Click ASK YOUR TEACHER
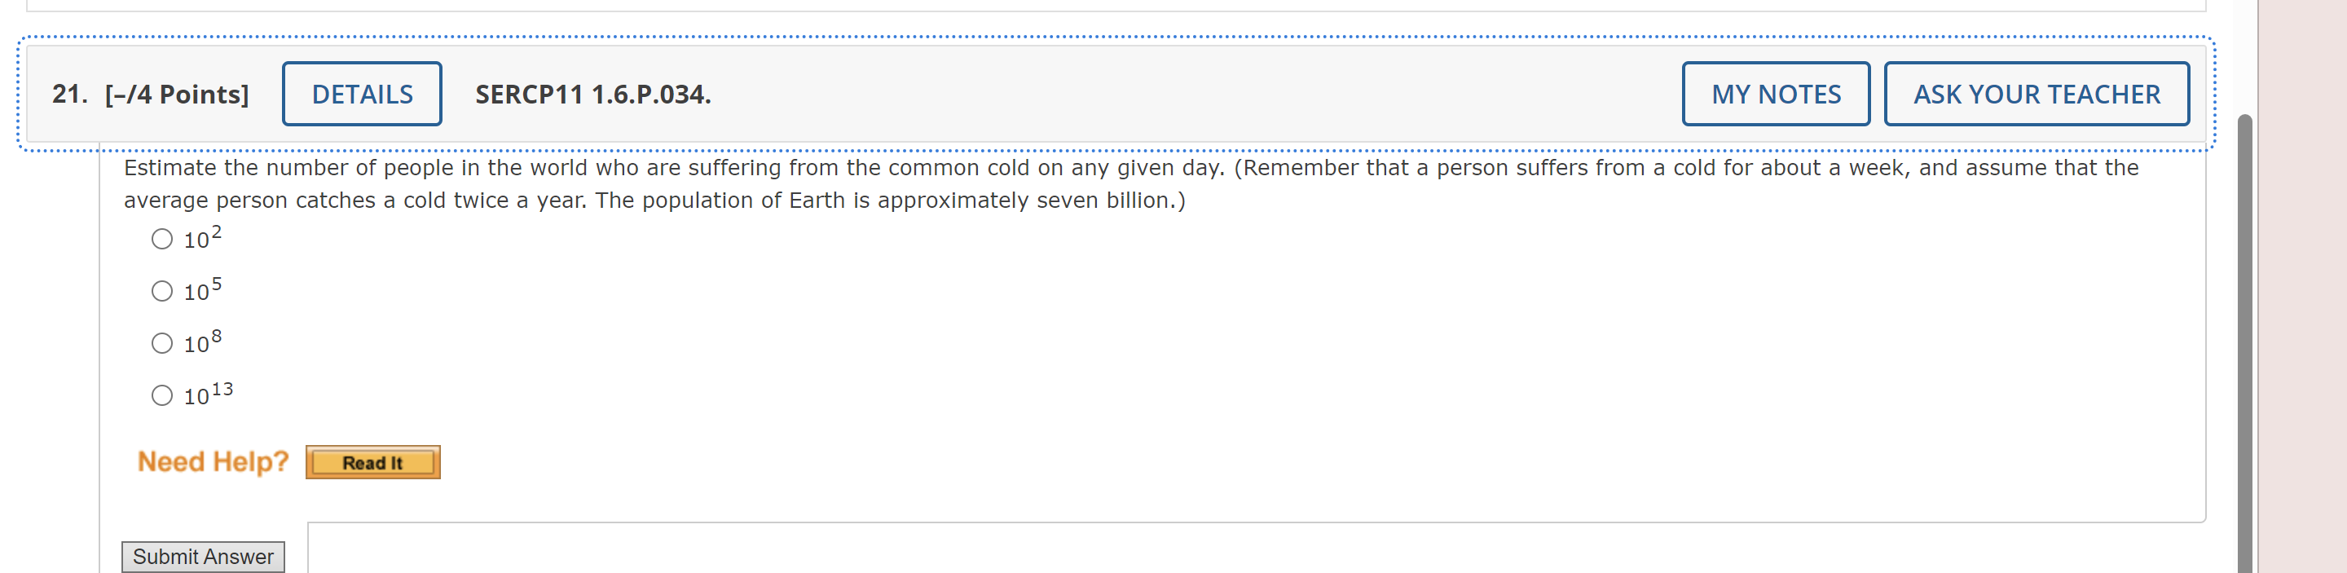The image size is (2347, 573). 2037,93
